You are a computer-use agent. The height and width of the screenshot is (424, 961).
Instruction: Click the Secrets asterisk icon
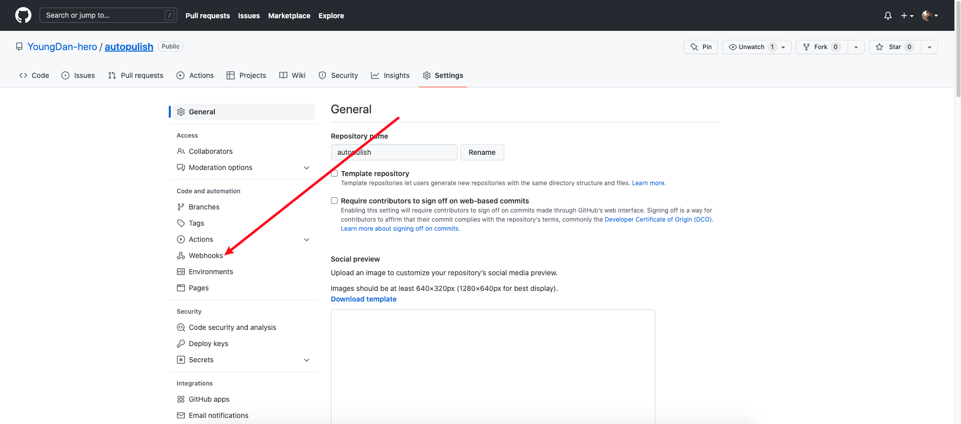click(x=181, y=360)
